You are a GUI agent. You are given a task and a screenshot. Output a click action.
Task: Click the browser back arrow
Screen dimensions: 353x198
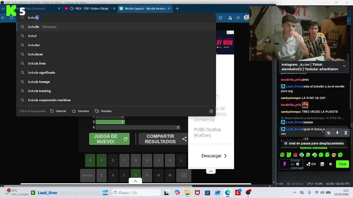click(x=3, y=18)
